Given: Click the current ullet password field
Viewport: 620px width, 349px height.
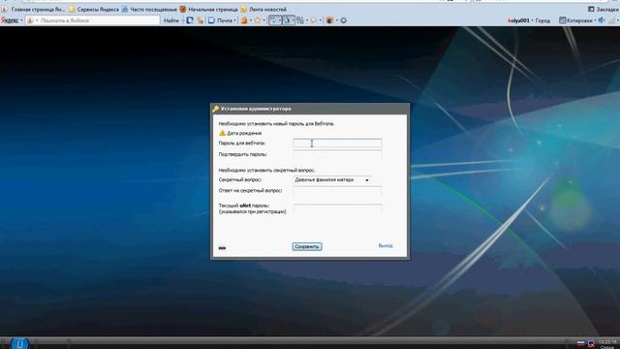Looking at the screenshot, I should click(337, 208).
